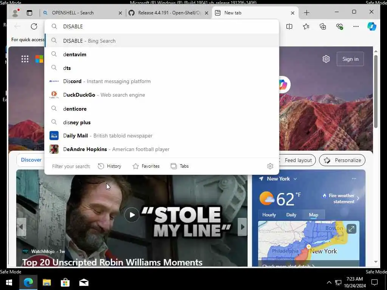Open the Settings and more ellipsis menu
Image resolution: width=387 pixels, height=290 pixels.
[x=356, y=26]
